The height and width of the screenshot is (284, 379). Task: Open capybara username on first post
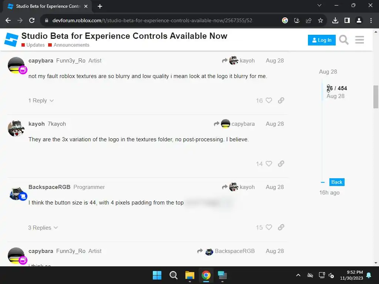coord(41,61)
